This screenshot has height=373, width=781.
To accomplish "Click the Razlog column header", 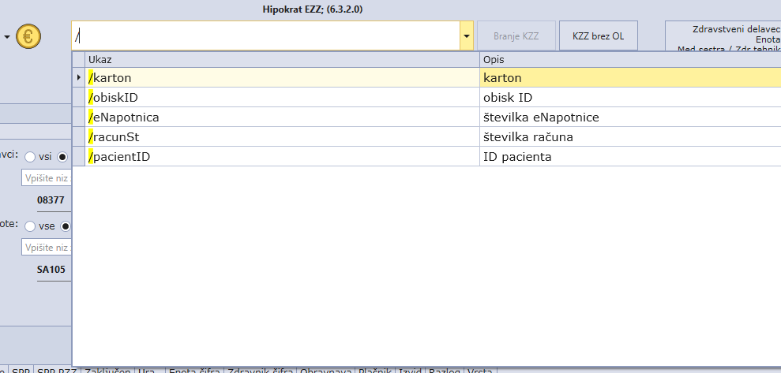I will point(445,371).
